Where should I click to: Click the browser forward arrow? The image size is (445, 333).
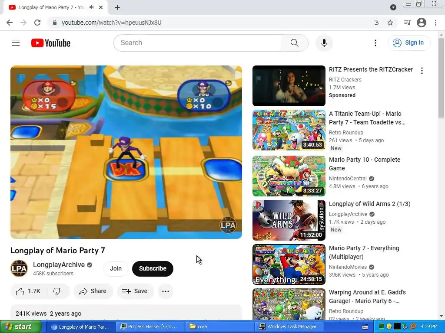tap(23, 23)
